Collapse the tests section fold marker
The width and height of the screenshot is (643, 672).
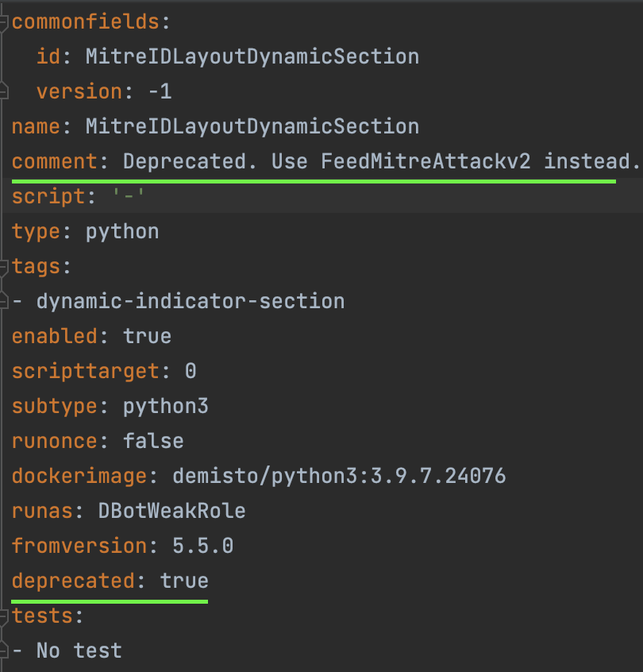click(x=6, y=616)
